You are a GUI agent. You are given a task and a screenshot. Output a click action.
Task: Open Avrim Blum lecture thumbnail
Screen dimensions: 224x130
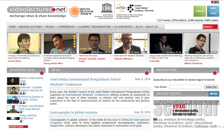tap(25, 43)
